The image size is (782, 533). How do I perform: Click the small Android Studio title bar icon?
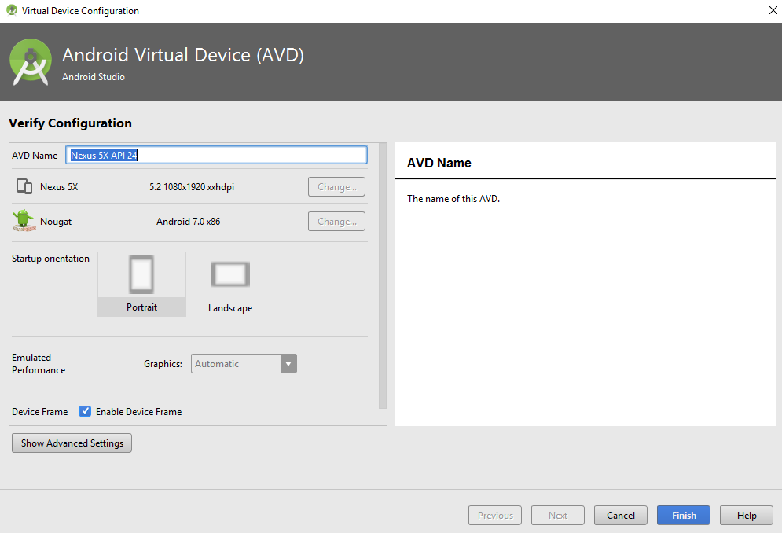12,10
